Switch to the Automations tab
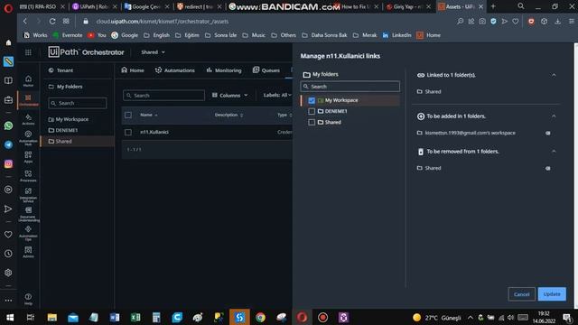 [174, 70]
